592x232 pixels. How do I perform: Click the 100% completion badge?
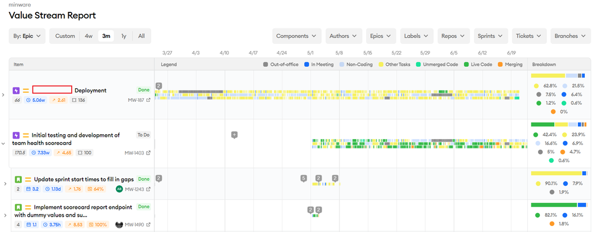tap(98, 225)
